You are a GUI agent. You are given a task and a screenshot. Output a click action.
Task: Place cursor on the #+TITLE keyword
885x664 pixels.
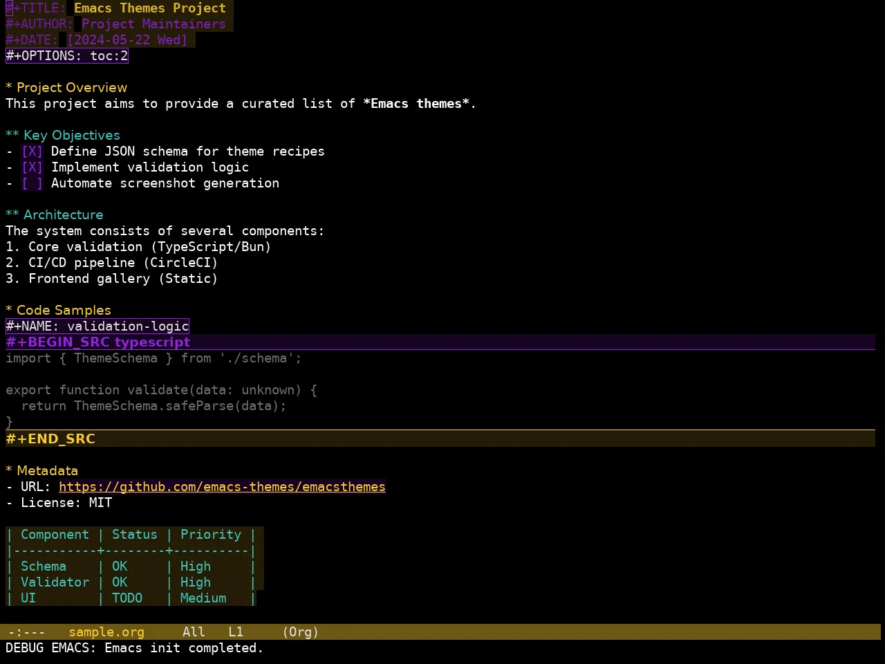pos(36,8)
